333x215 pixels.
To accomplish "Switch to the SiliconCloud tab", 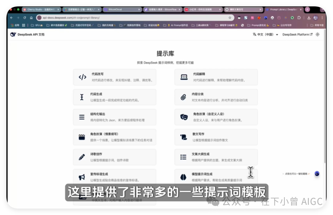I will (x=122, y=10).
